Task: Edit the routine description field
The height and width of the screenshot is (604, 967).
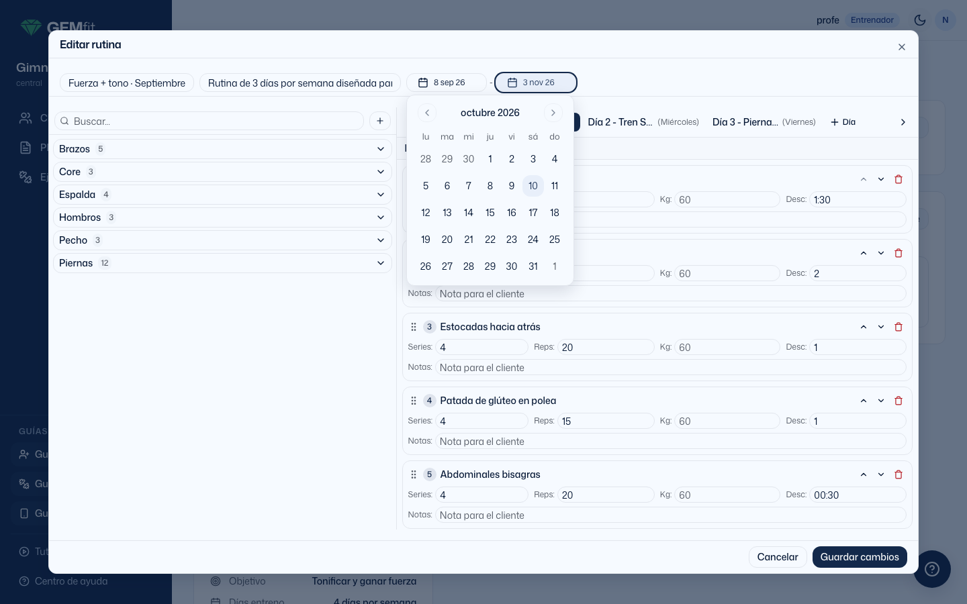Action: pos(300,83)
